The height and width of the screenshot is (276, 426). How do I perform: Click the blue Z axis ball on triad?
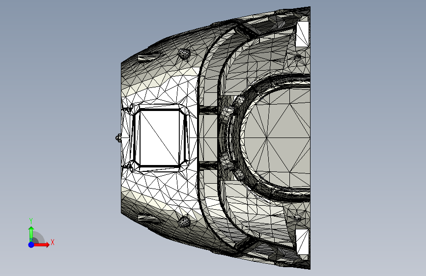[x=31, y=245]
